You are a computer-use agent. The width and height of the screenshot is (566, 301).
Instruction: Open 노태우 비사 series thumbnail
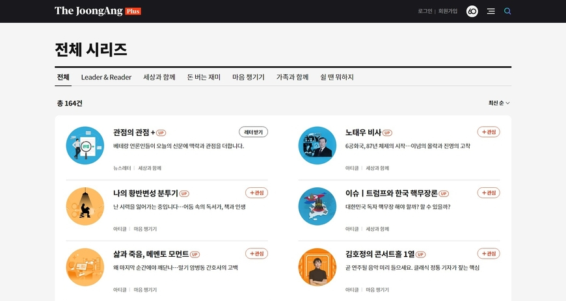pos(317,146)
